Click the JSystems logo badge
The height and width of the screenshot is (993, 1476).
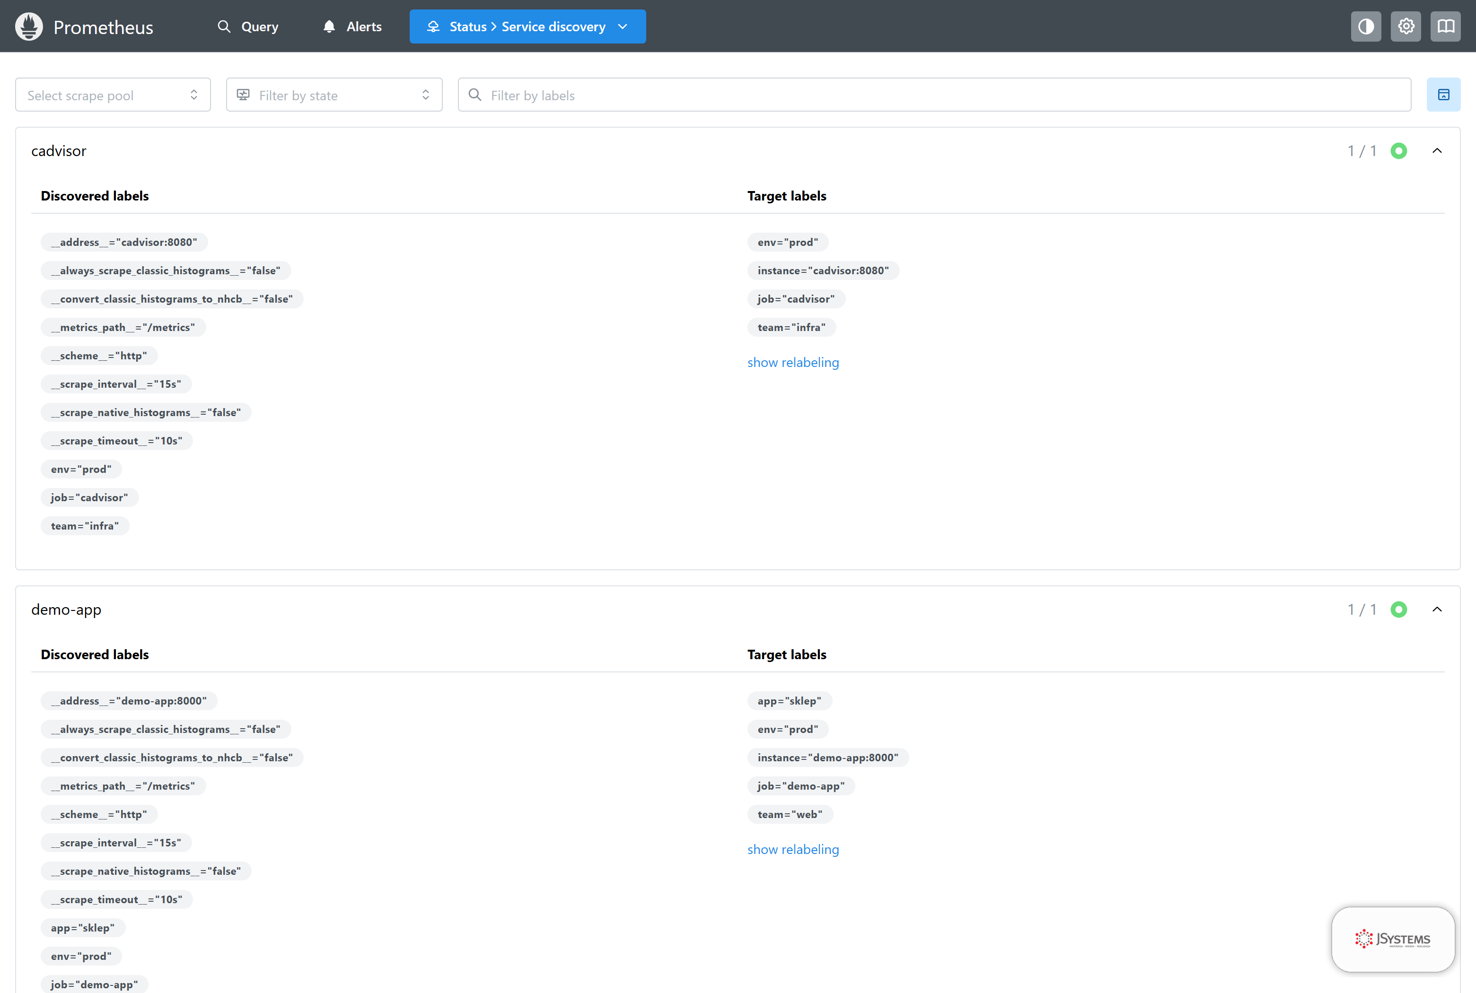point(1393,939)
